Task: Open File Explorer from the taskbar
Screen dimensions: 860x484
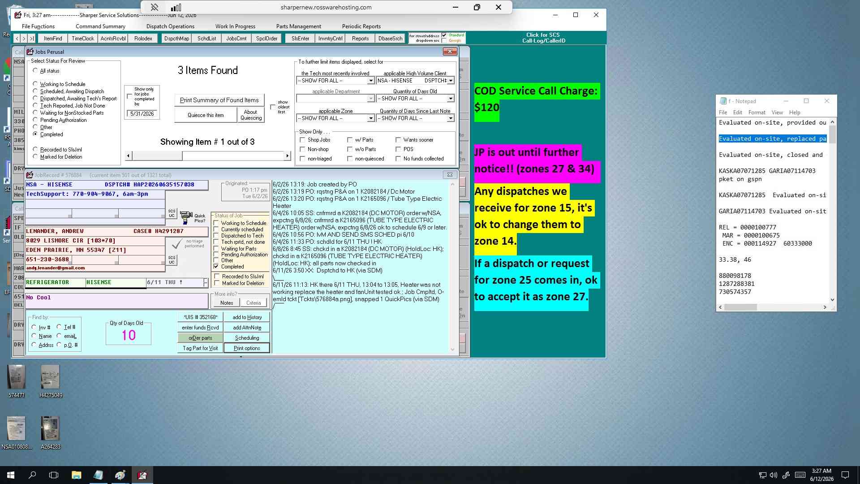Action: tap(76, 475)
